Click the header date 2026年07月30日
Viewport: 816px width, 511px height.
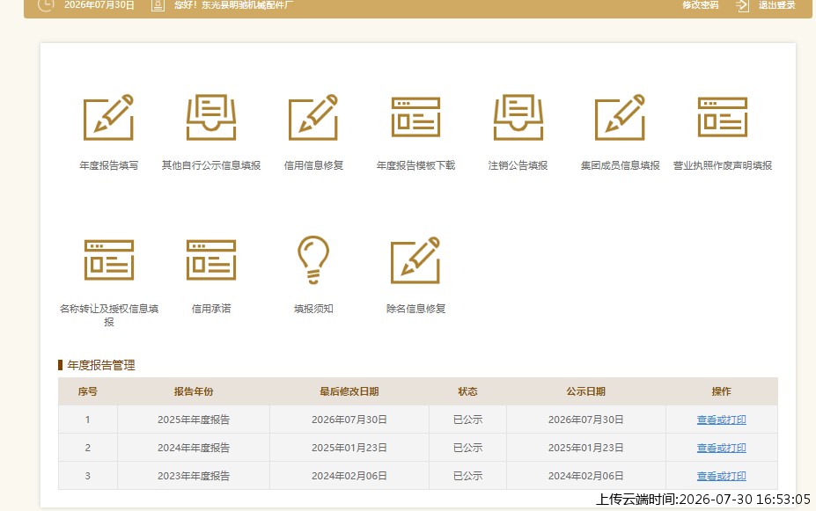click(x=99, y=5)
